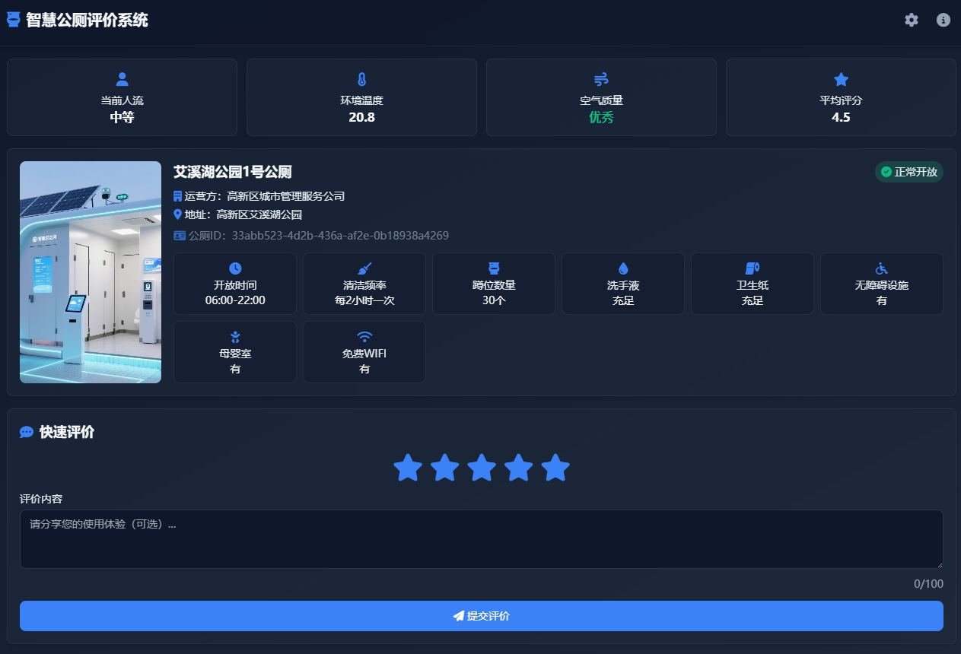Click the 平均评分 label
The image size is (961, 654).
tap(841, 100)
